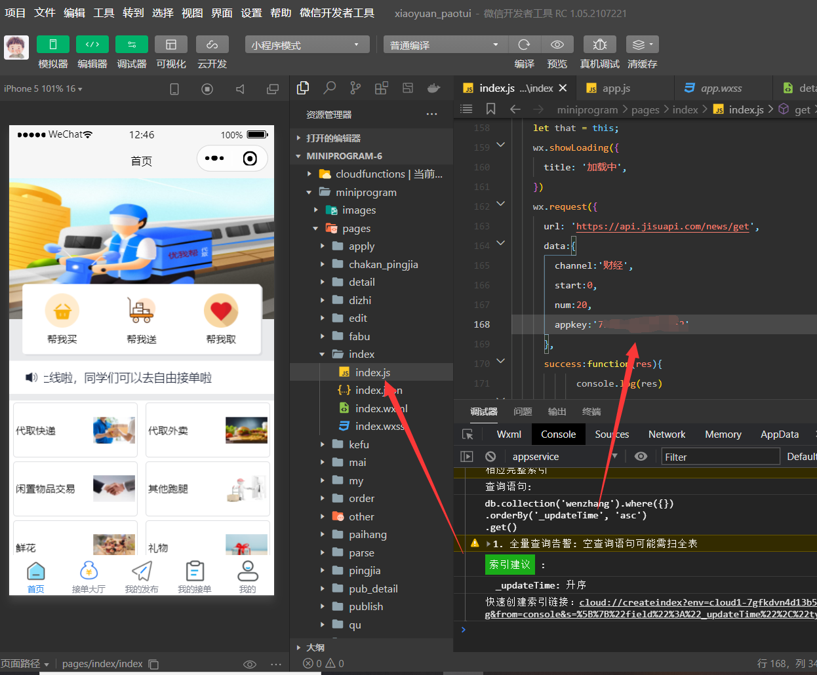Switch to the Network tab in debugger
Screen dimensions: 817x675
pyautogui.click(x=666, y=434)
